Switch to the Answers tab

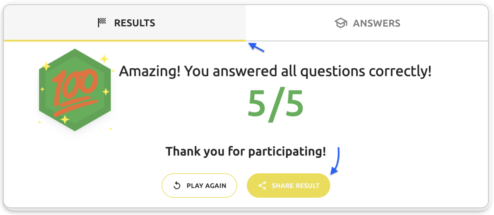click(367, 23)
